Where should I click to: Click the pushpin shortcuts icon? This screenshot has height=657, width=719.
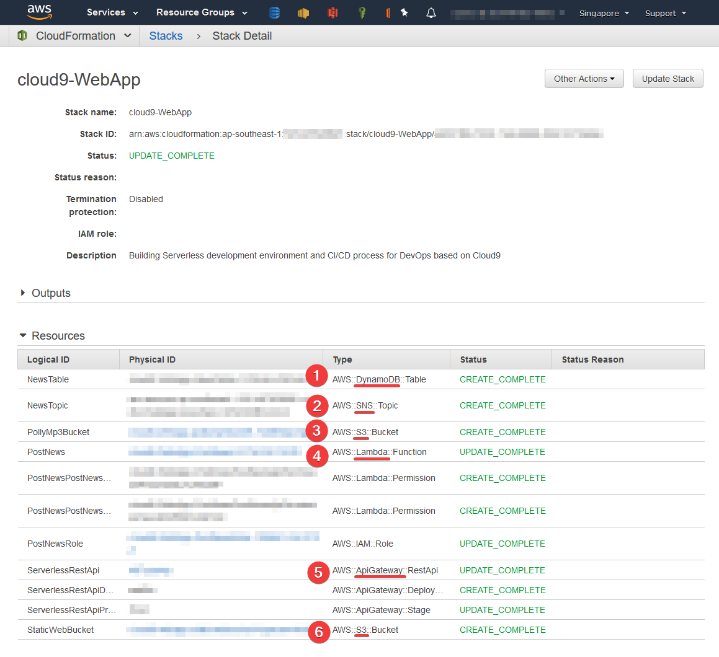click(x=404, y=12)
